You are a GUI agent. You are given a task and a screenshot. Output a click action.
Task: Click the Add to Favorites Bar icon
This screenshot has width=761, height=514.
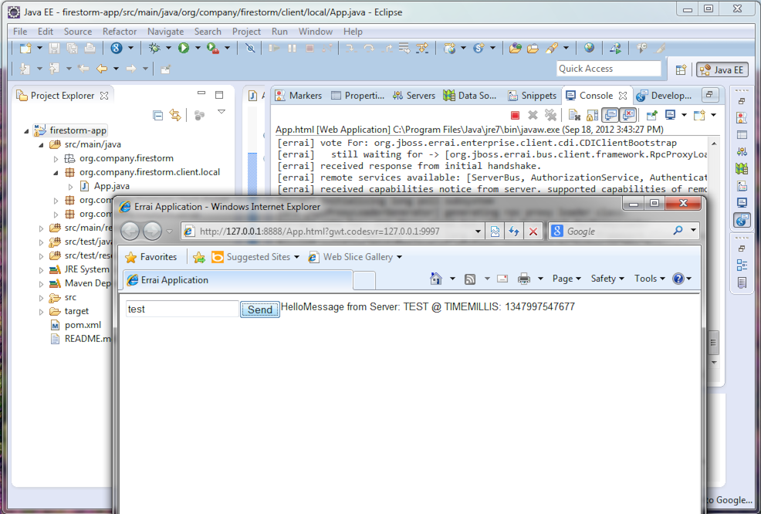(x=199, y=257)
